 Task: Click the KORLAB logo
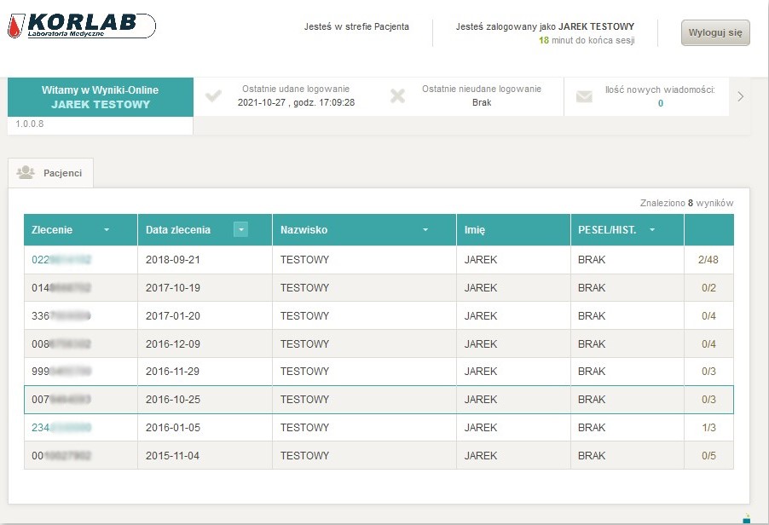(x=81, y=26)
